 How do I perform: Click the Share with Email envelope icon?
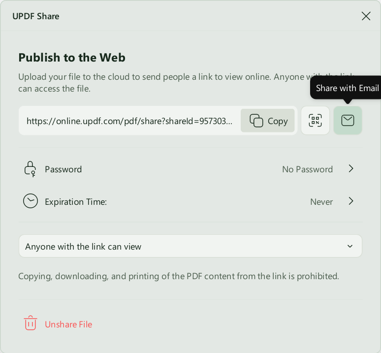[348, 120]
